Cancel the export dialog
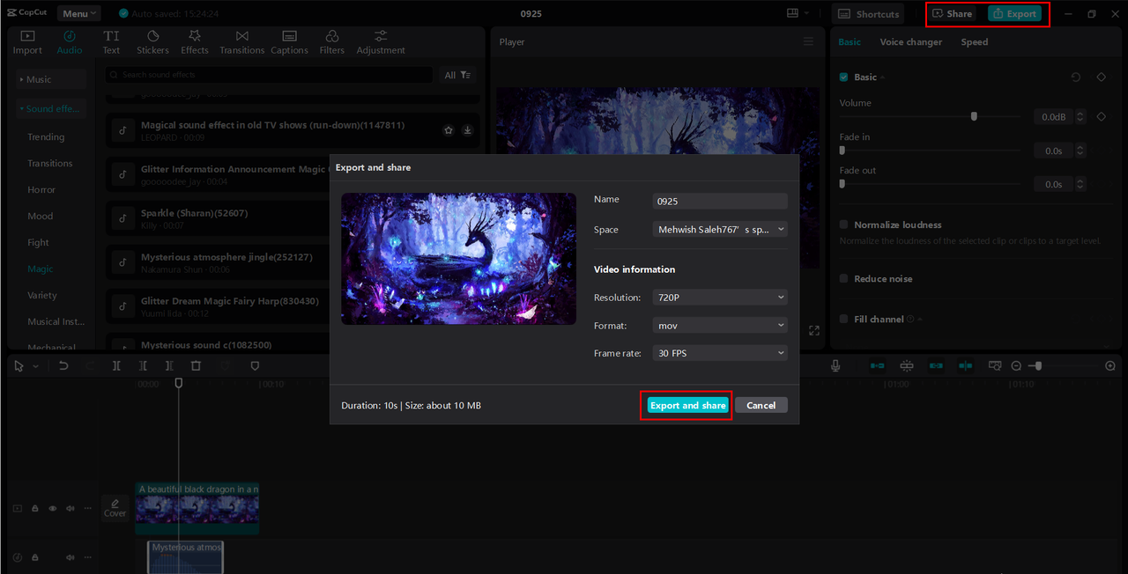 (x=761, y=405)
